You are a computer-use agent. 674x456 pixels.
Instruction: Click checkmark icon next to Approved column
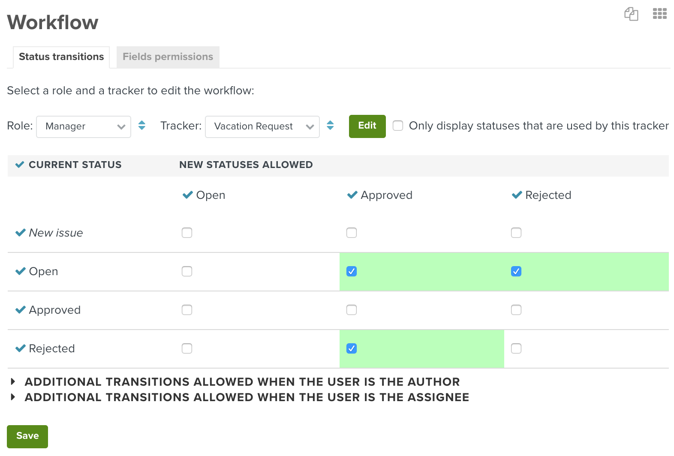(352, 195)
